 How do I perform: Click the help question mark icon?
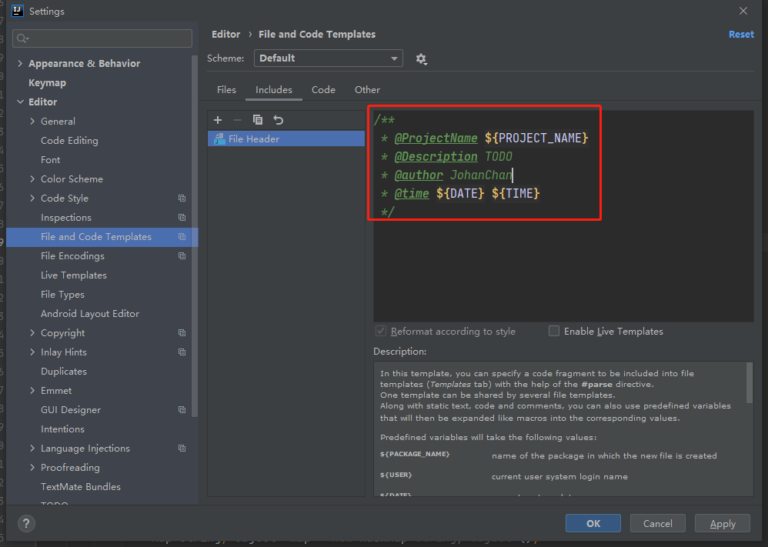pos(25,523)
